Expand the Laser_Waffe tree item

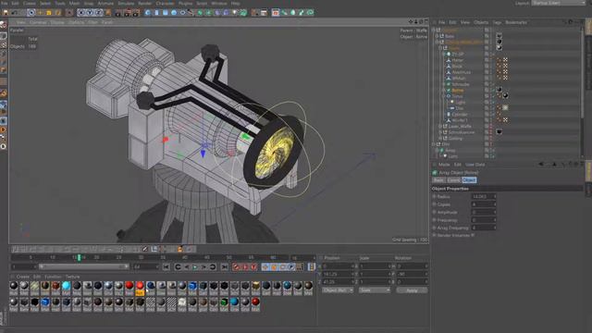pos(440,127)
